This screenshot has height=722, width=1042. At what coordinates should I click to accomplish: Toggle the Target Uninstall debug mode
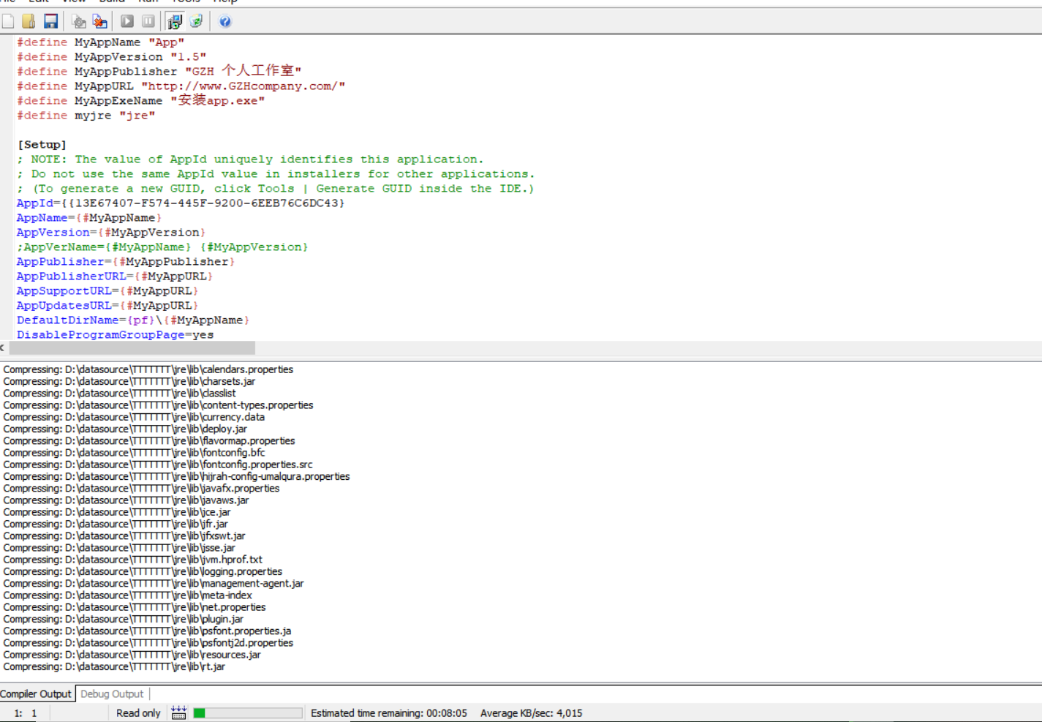point(195,21)
